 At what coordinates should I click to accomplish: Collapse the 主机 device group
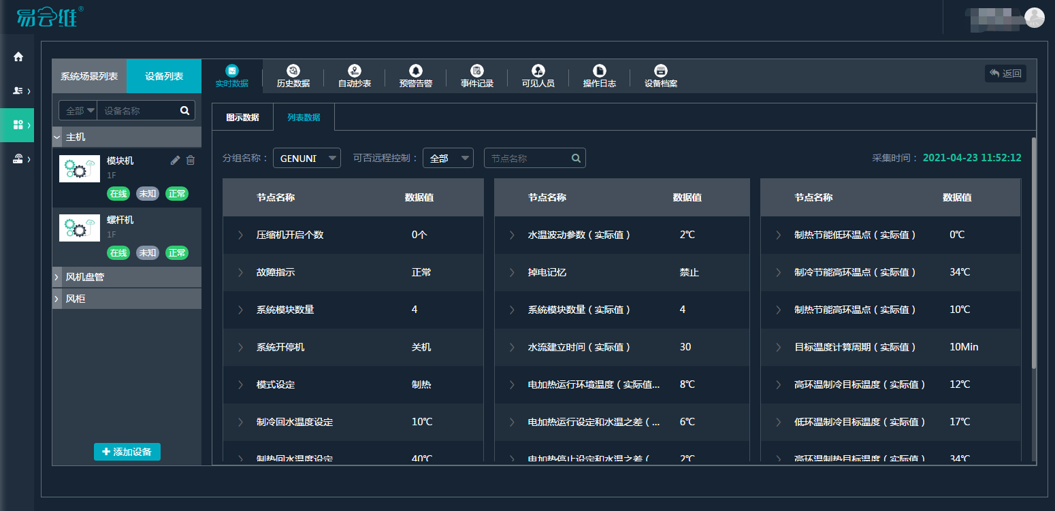[x=57, y=137]
